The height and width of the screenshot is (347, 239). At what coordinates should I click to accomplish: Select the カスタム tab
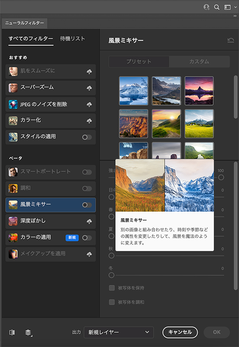click(x=199, y=61)
